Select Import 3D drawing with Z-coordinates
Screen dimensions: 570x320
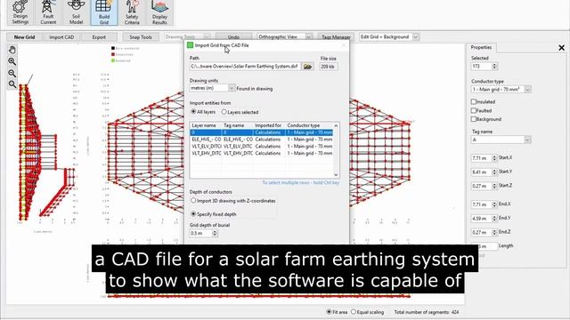(x=193, y=200)
